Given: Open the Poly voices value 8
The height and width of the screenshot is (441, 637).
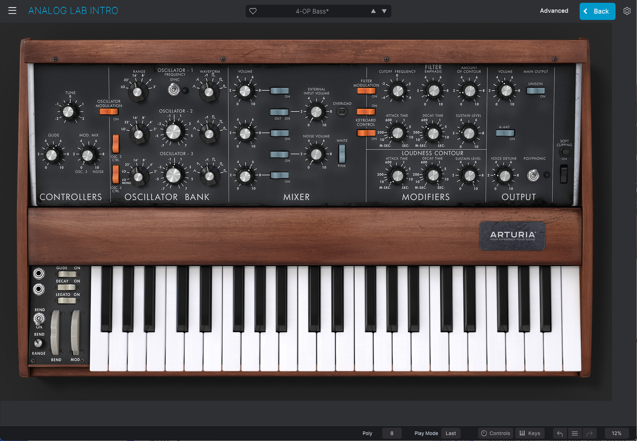Looking at the screenshot, I should (392, 433).
